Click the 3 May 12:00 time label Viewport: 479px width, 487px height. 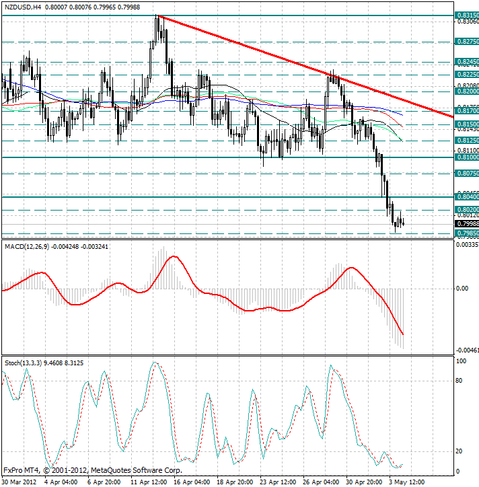pos(406,482)
